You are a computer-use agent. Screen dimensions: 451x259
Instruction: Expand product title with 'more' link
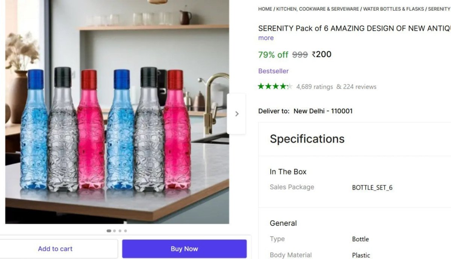[266, 38]
